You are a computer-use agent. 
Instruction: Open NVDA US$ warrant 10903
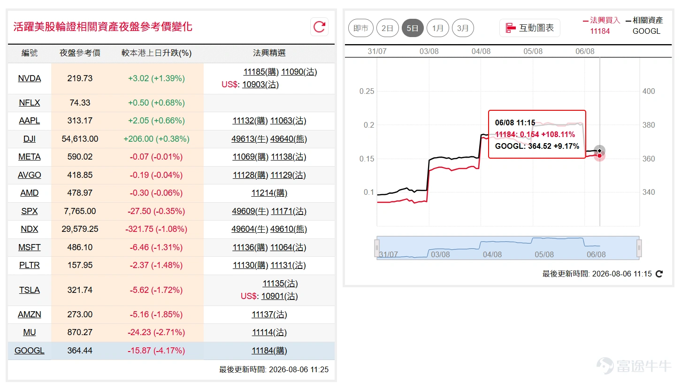[x=260, y=84]
